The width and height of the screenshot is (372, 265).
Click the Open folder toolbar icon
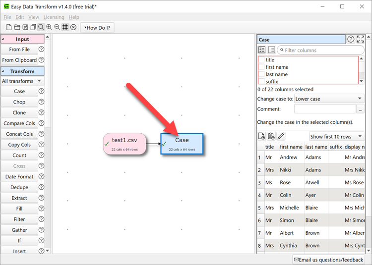(17, 27)
